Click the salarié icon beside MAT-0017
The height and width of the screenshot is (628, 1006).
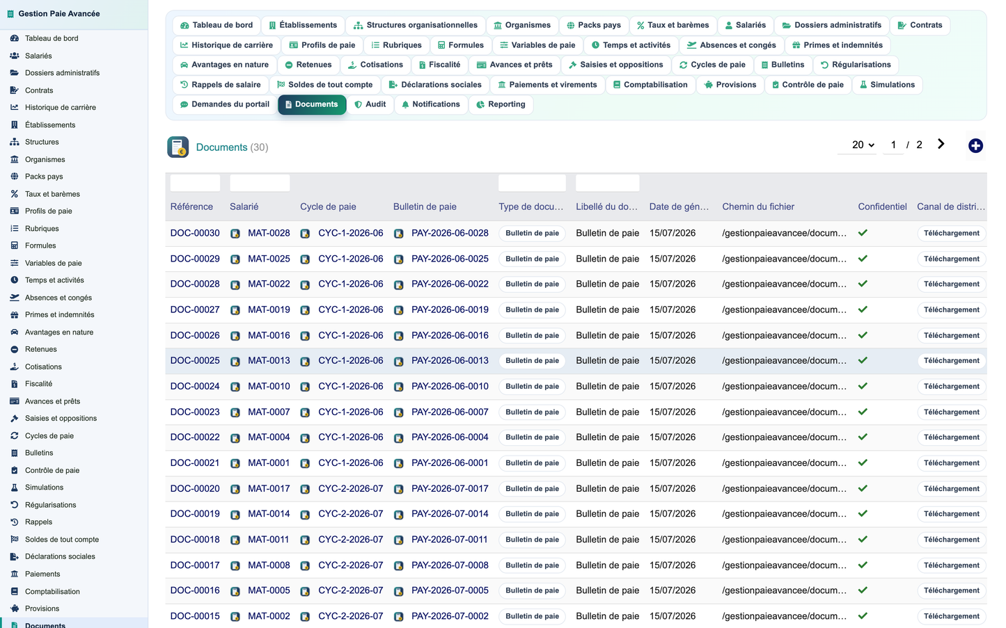click(235, 489)
